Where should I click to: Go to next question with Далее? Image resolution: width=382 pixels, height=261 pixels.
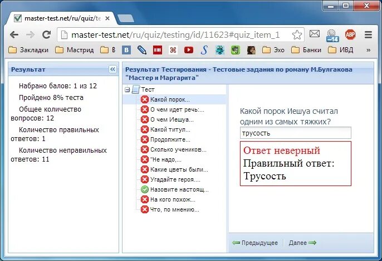click(x=302, y=243)
